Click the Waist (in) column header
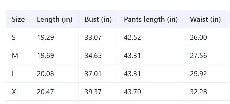Viewport: 230px width, 104px height. coord(205,19)
